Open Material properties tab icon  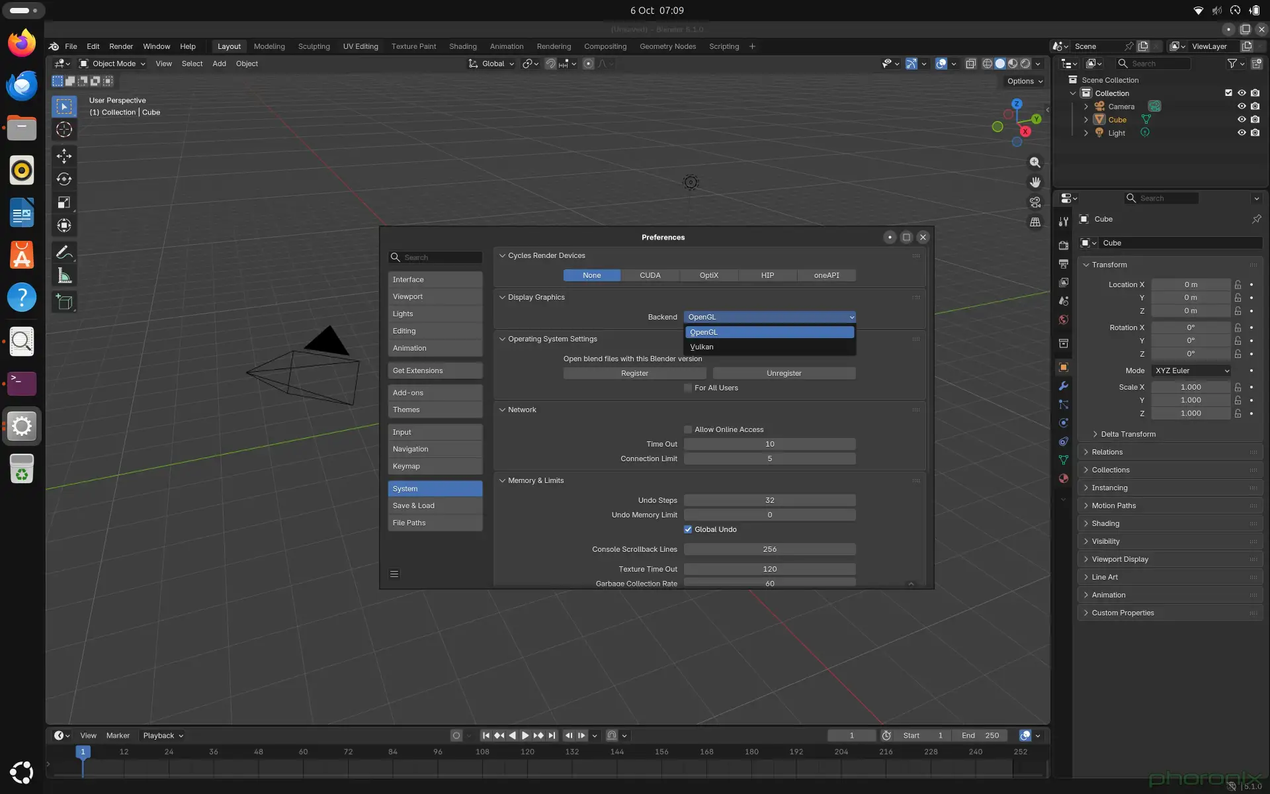(x=1064, y=478)
